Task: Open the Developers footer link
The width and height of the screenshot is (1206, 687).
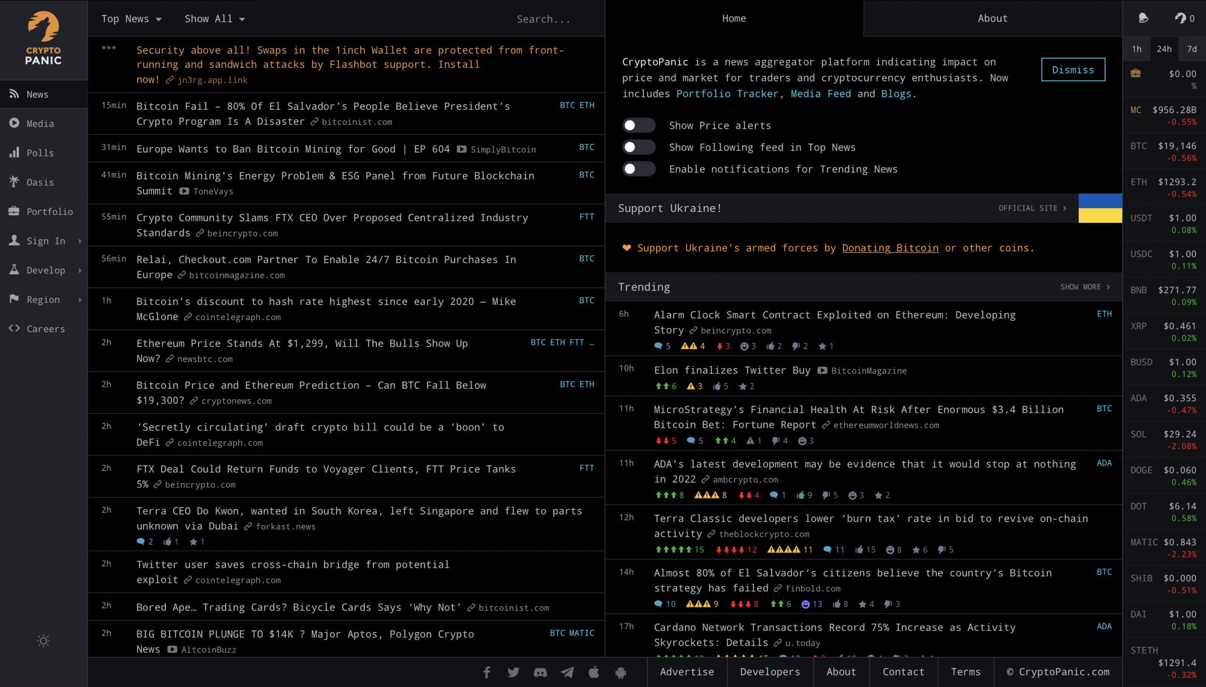Action: point(770,672)
